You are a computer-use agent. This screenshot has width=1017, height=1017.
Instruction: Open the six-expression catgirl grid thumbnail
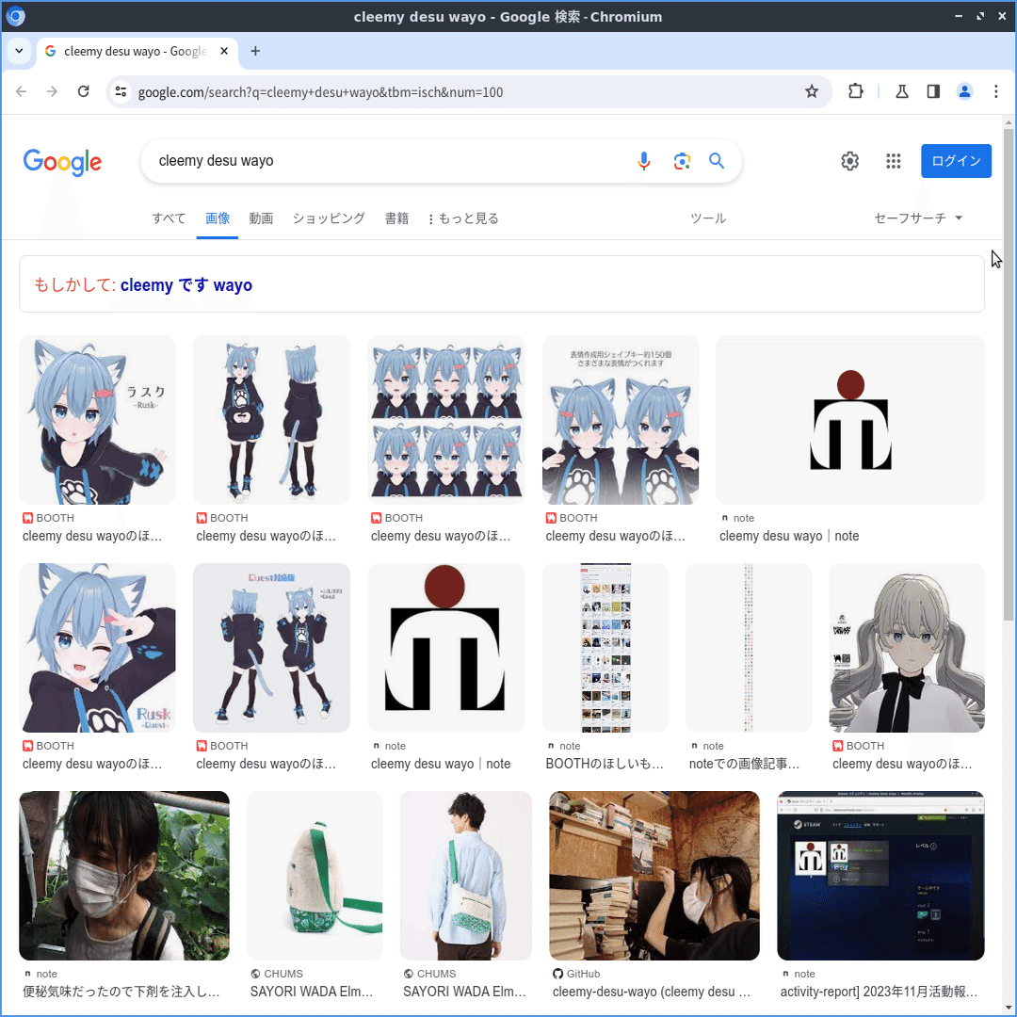(x=446, y=420)
